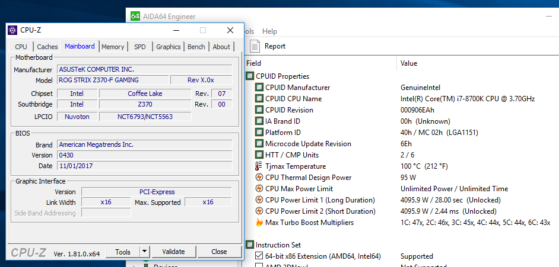Click the American Megatrends Inc. BIOS brand field
The height and width of the screenshot is (267, 559).
click(145, 144)
